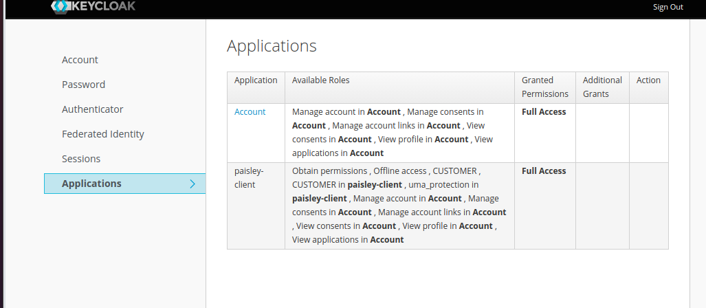Click the KEYCLOAK wordmark text in the header
Image resolution: width=706 pixels, height=308 pixels.
click(102, 6)
